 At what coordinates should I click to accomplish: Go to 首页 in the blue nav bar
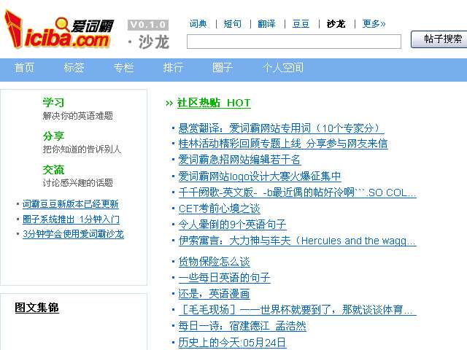[x=24, y=68]
